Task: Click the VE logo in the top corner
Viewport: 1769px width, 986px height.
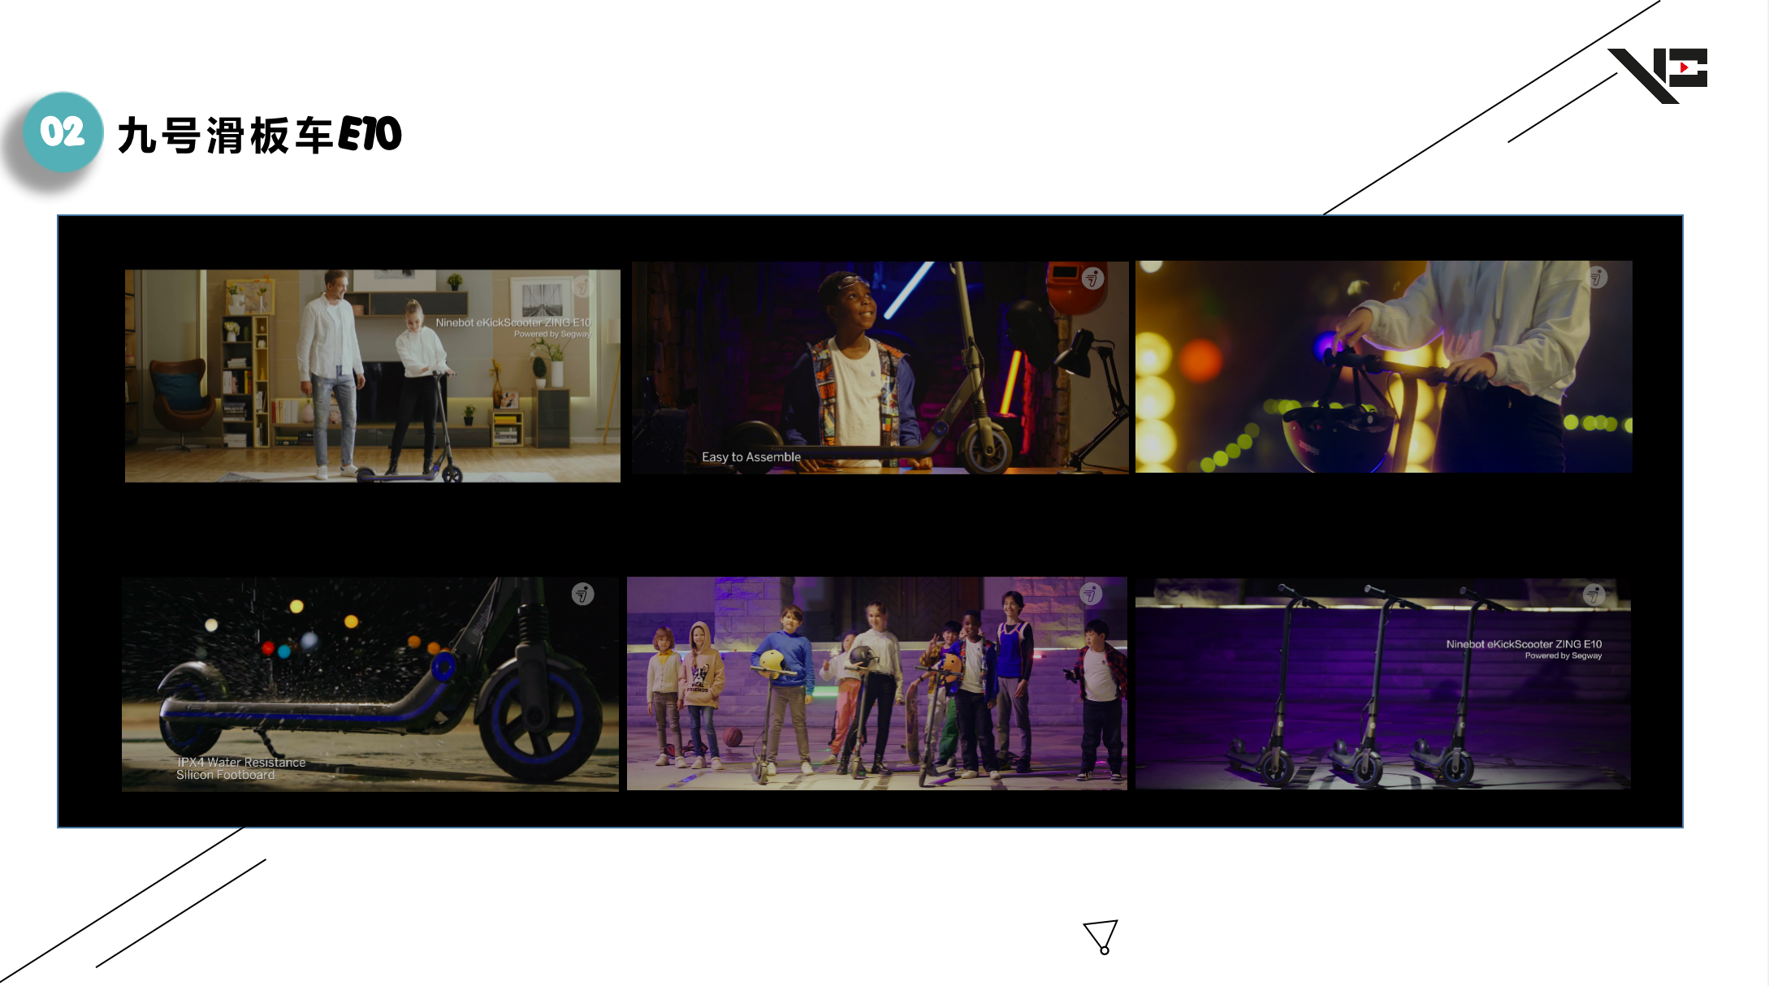Action: point(1658,76)
